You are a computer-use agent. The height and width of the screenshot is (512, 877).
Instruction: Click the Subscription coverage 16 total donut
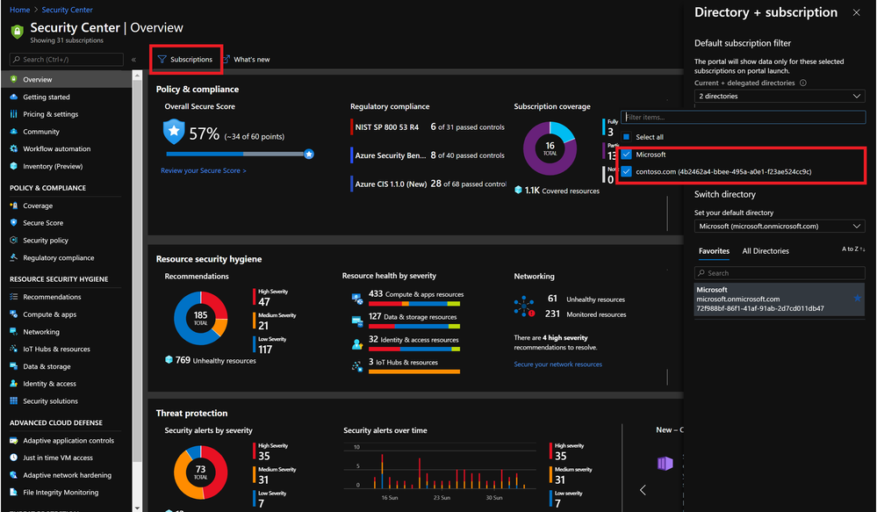tap(550, 148)
